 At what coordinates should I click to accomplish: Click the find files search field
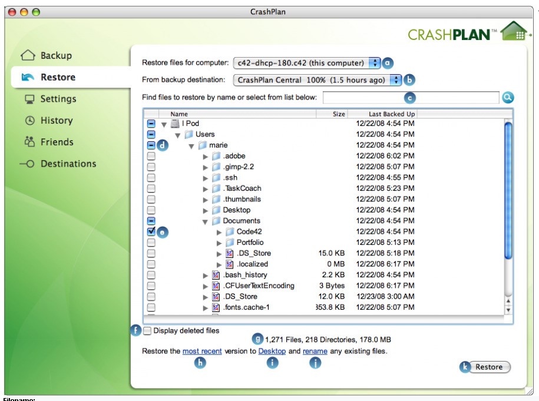click(410, 97)
